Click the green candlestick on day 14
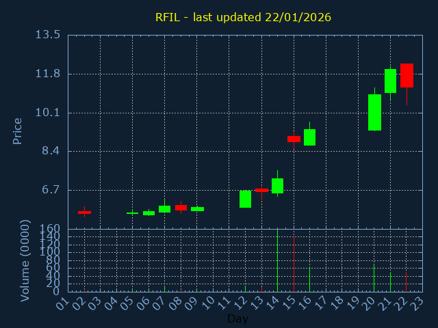 [x=277, y=186]
